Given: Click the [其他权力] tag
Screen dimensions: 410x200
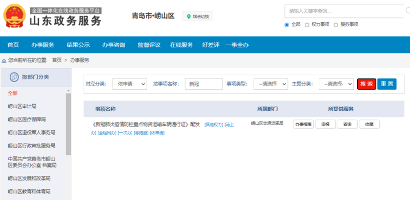Looking at the screenshot, I should 214,125.
